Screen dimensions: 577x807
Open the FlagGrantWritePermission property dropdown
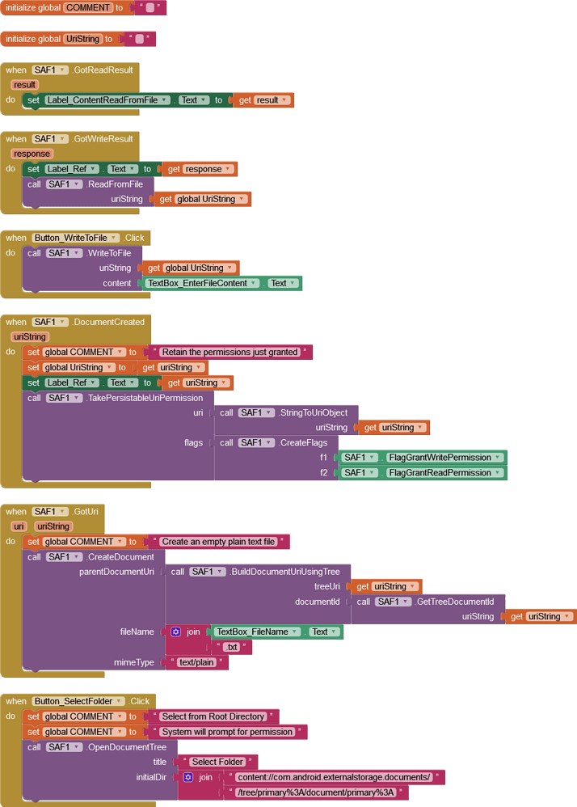(444, 458)
